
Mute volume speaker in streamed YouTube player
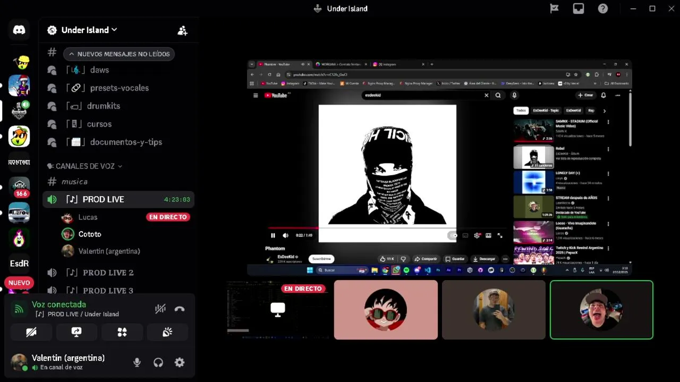pyautogui.click(x=285, y=236)
